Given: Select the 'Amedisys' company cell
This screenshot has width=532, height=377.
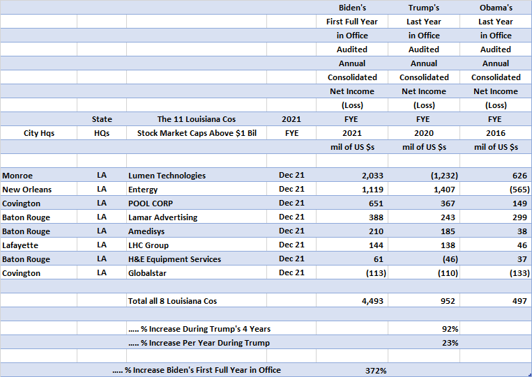Looking at the screenshot, I should point(197,231).
